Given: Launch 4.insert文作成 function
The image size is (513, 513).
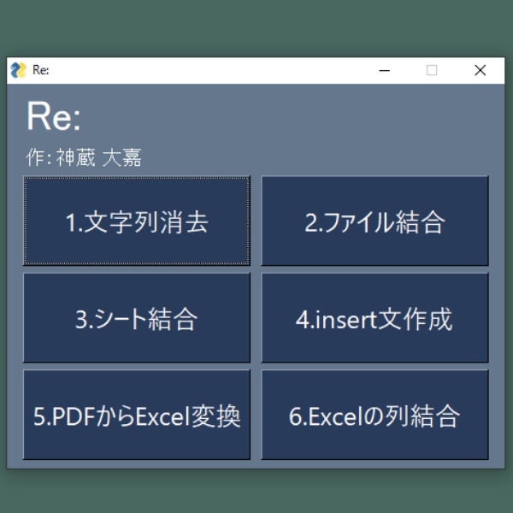Looking at the screenshot, I should coord(374,318).
